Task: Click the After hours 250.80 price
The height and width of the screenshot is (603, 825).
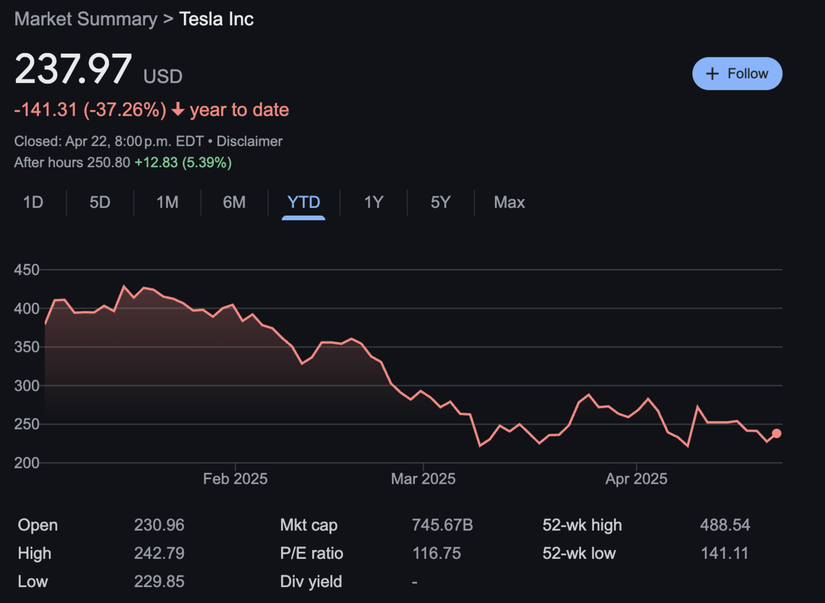Action: [72, 162]
